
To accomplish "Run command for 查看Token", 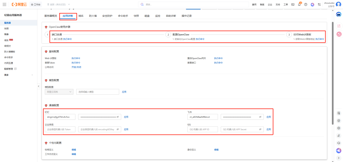I will point(76,63).
